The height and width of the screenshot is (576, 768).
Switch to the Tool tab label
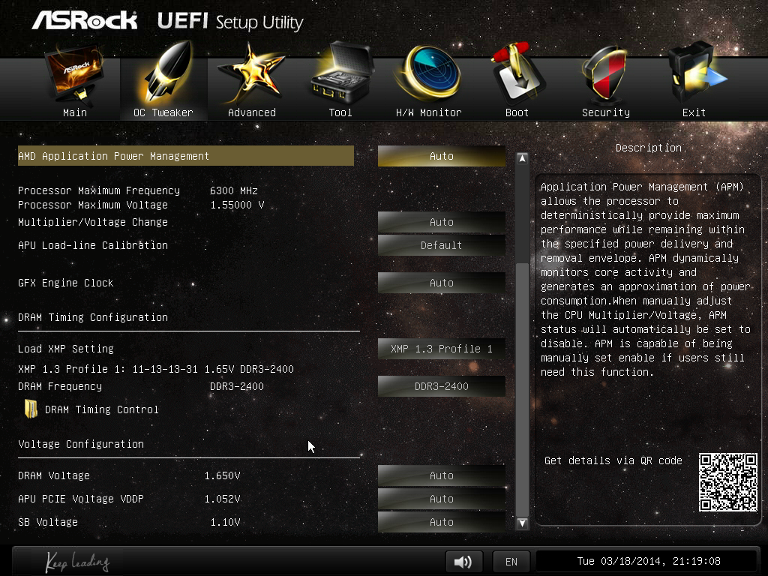click(340, 112)
